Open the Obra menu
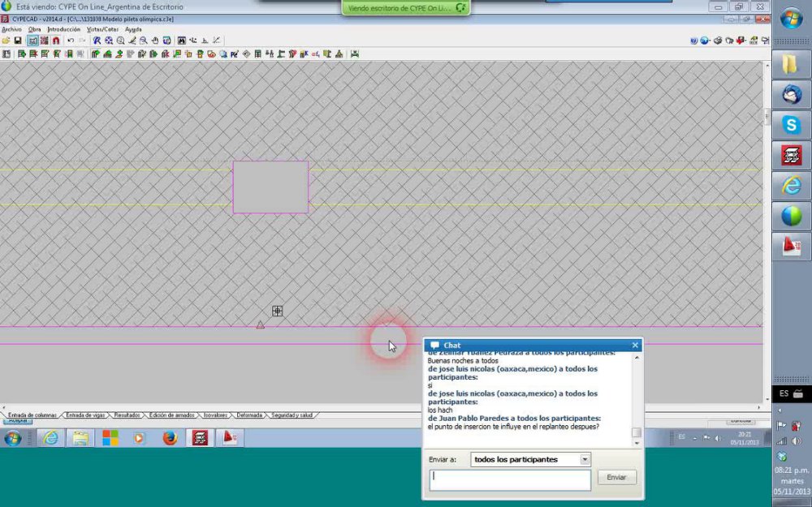The height and width of the screenshot is (507, 812). click(34, 29)
